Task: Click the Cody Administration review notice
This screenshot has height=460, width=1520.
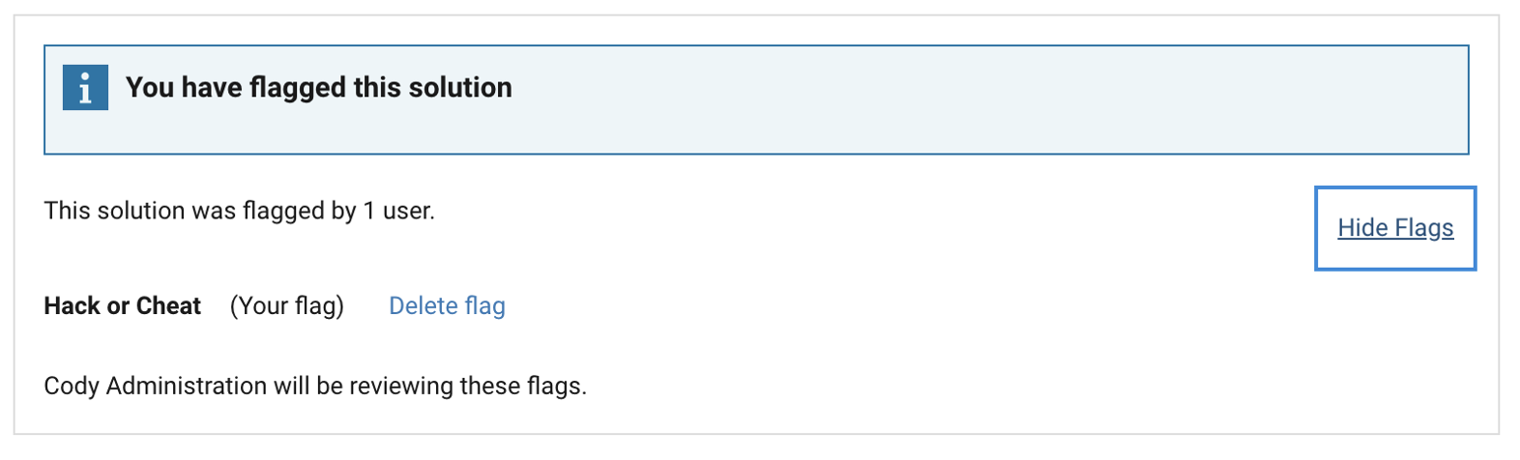Action: (x=315, y=387)
